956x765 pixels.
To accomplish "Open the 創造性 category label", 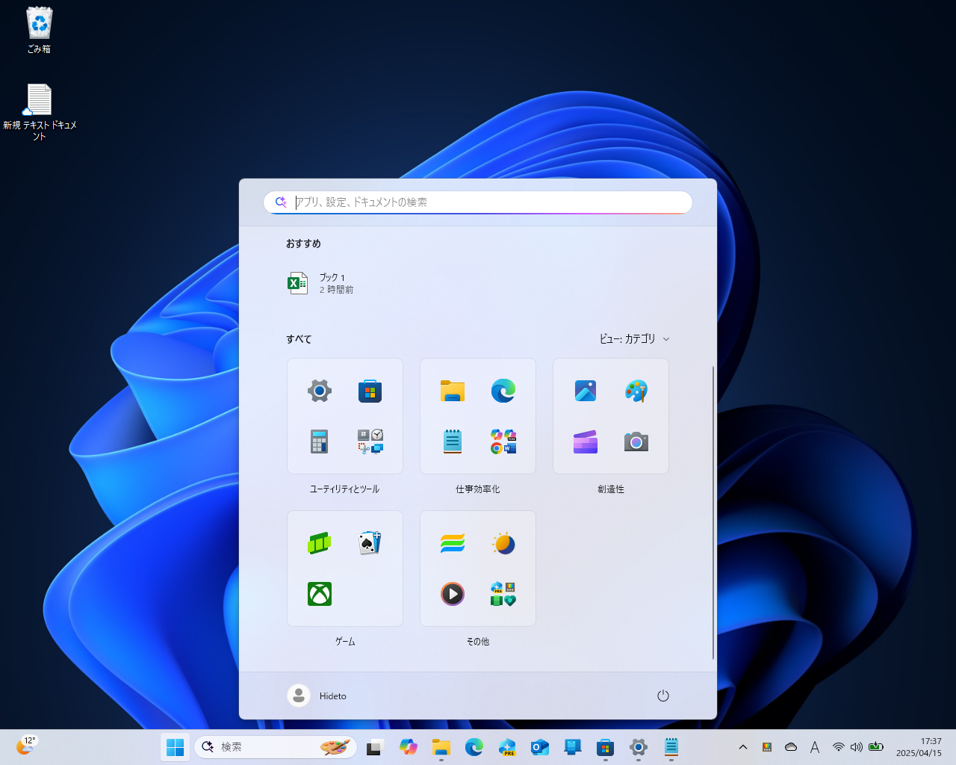I will pyautogui.click(x=611, y=489).
